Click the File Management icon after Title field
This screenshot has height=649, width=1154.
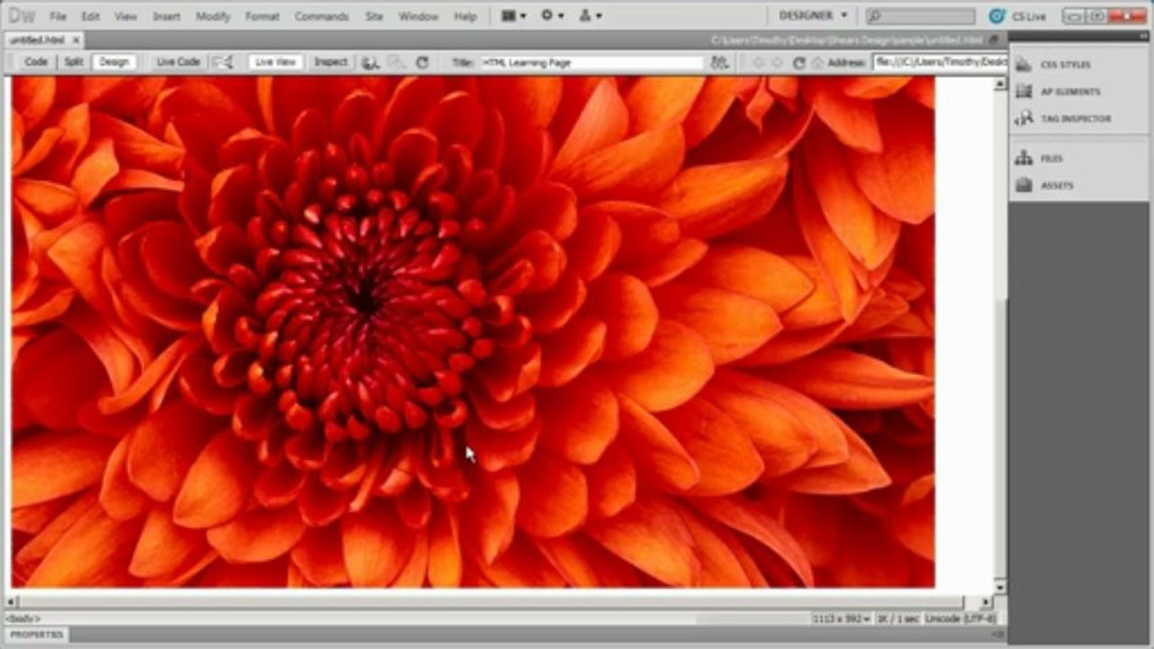[x=719, y=62]
